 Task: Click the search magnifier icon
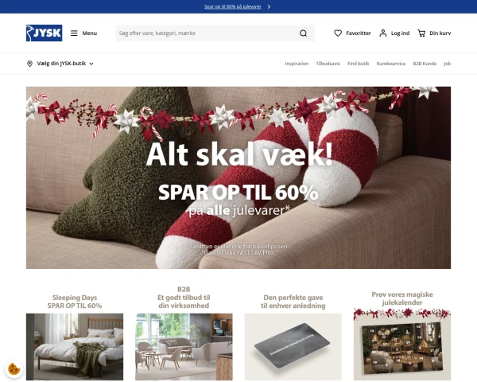click(303, 33)
